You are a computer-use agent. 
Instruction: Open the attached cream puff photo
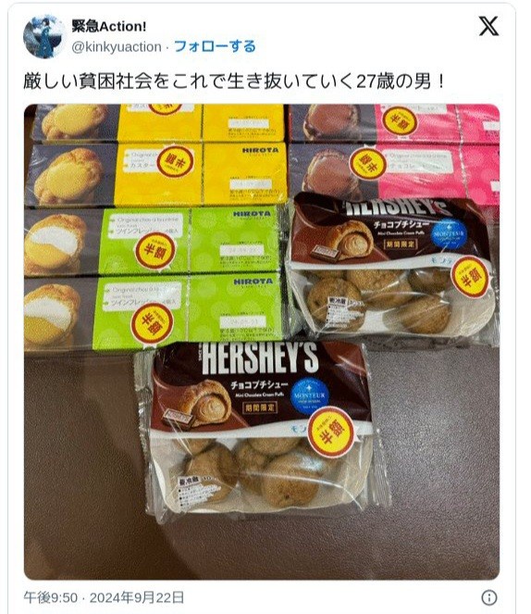262,342
